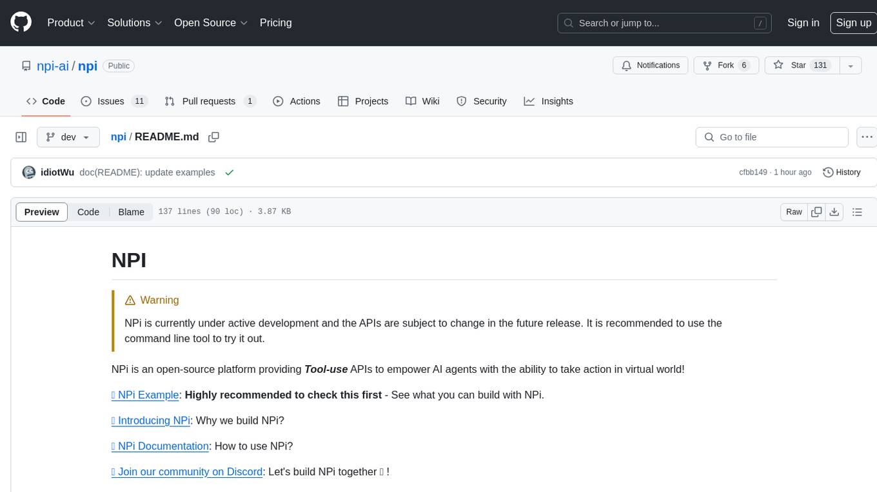Viewport: 877px width, 492px height.
Task: Open the more file actions menu
Action: [867, 137]
